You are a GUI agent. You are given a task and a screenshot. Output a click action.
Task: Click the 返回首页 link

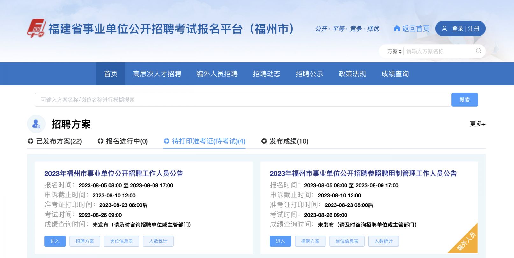(411, 28)
